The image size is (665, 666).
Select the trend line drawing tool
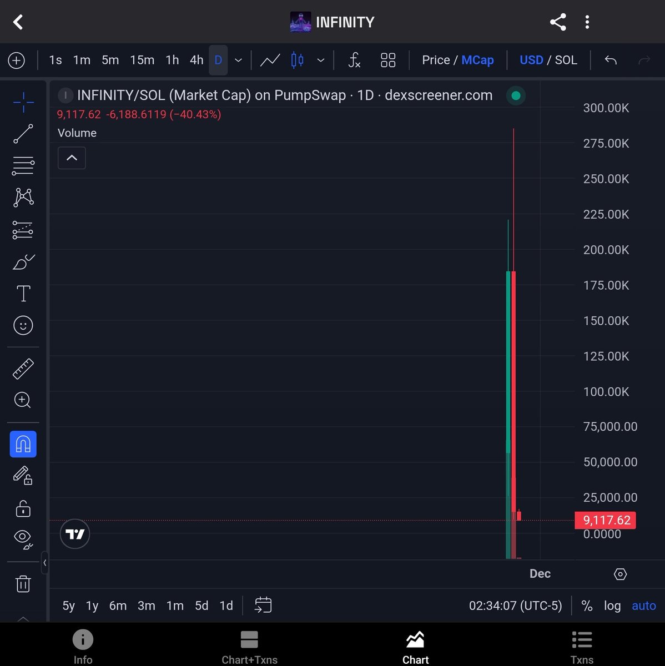pos(23,134)
